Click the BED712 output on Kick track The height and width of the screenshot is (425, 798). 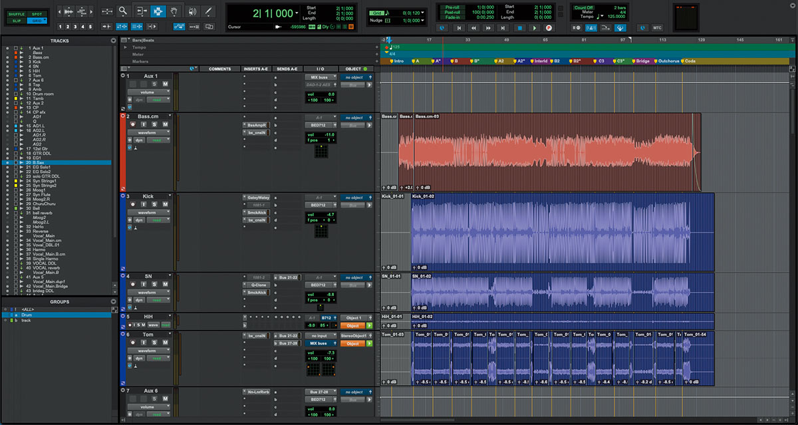click(x=319, y=205)
